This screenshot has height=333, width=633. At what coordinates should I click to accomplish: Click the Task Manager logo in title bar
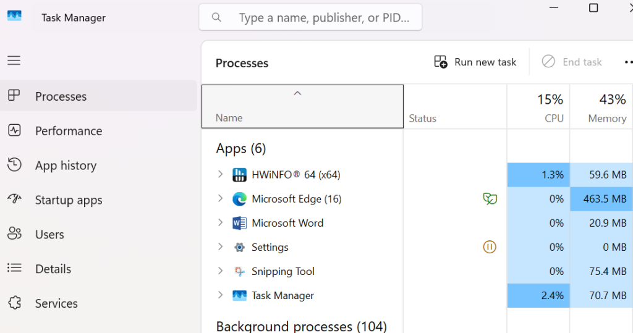point(15,16)
